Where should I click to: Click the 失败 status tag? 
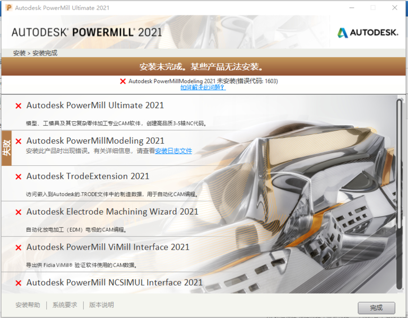click(x=6, y=148)
